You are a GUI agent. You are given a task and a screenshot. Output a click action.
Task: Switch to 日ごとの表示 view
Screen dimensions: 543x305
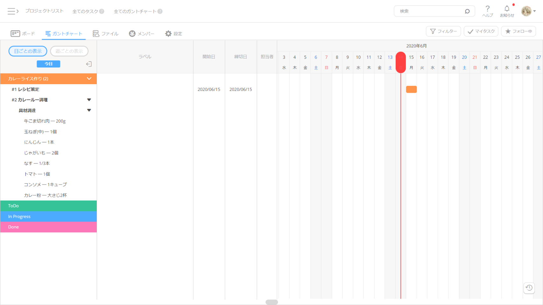click(28, 51)
